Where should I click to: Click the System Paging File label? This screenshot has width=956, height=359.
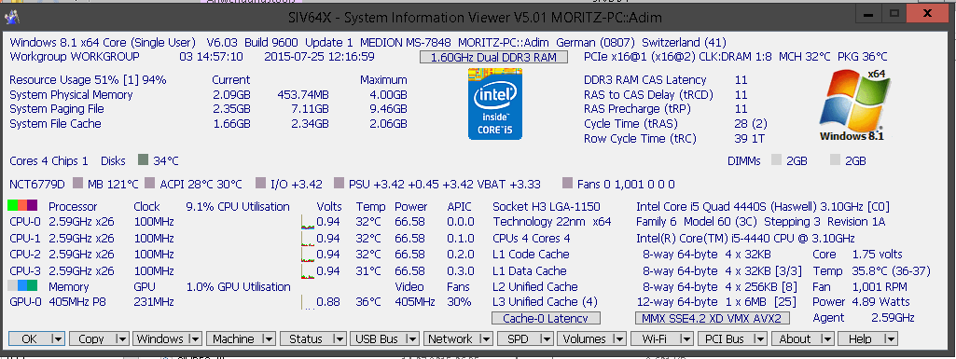57,109
